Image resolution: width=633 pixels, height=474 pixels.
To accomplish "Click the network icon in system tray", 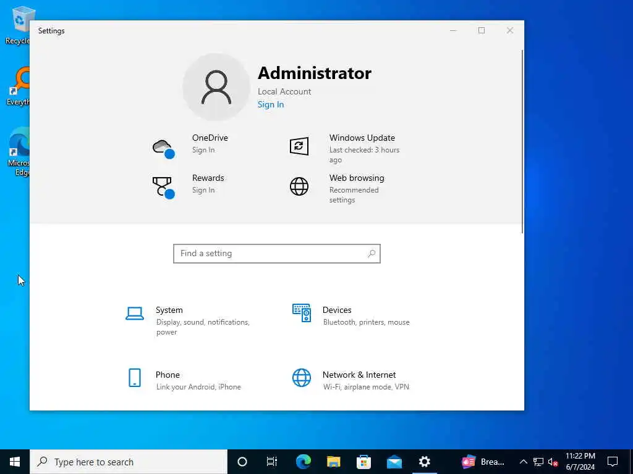I will pos(538,462).
